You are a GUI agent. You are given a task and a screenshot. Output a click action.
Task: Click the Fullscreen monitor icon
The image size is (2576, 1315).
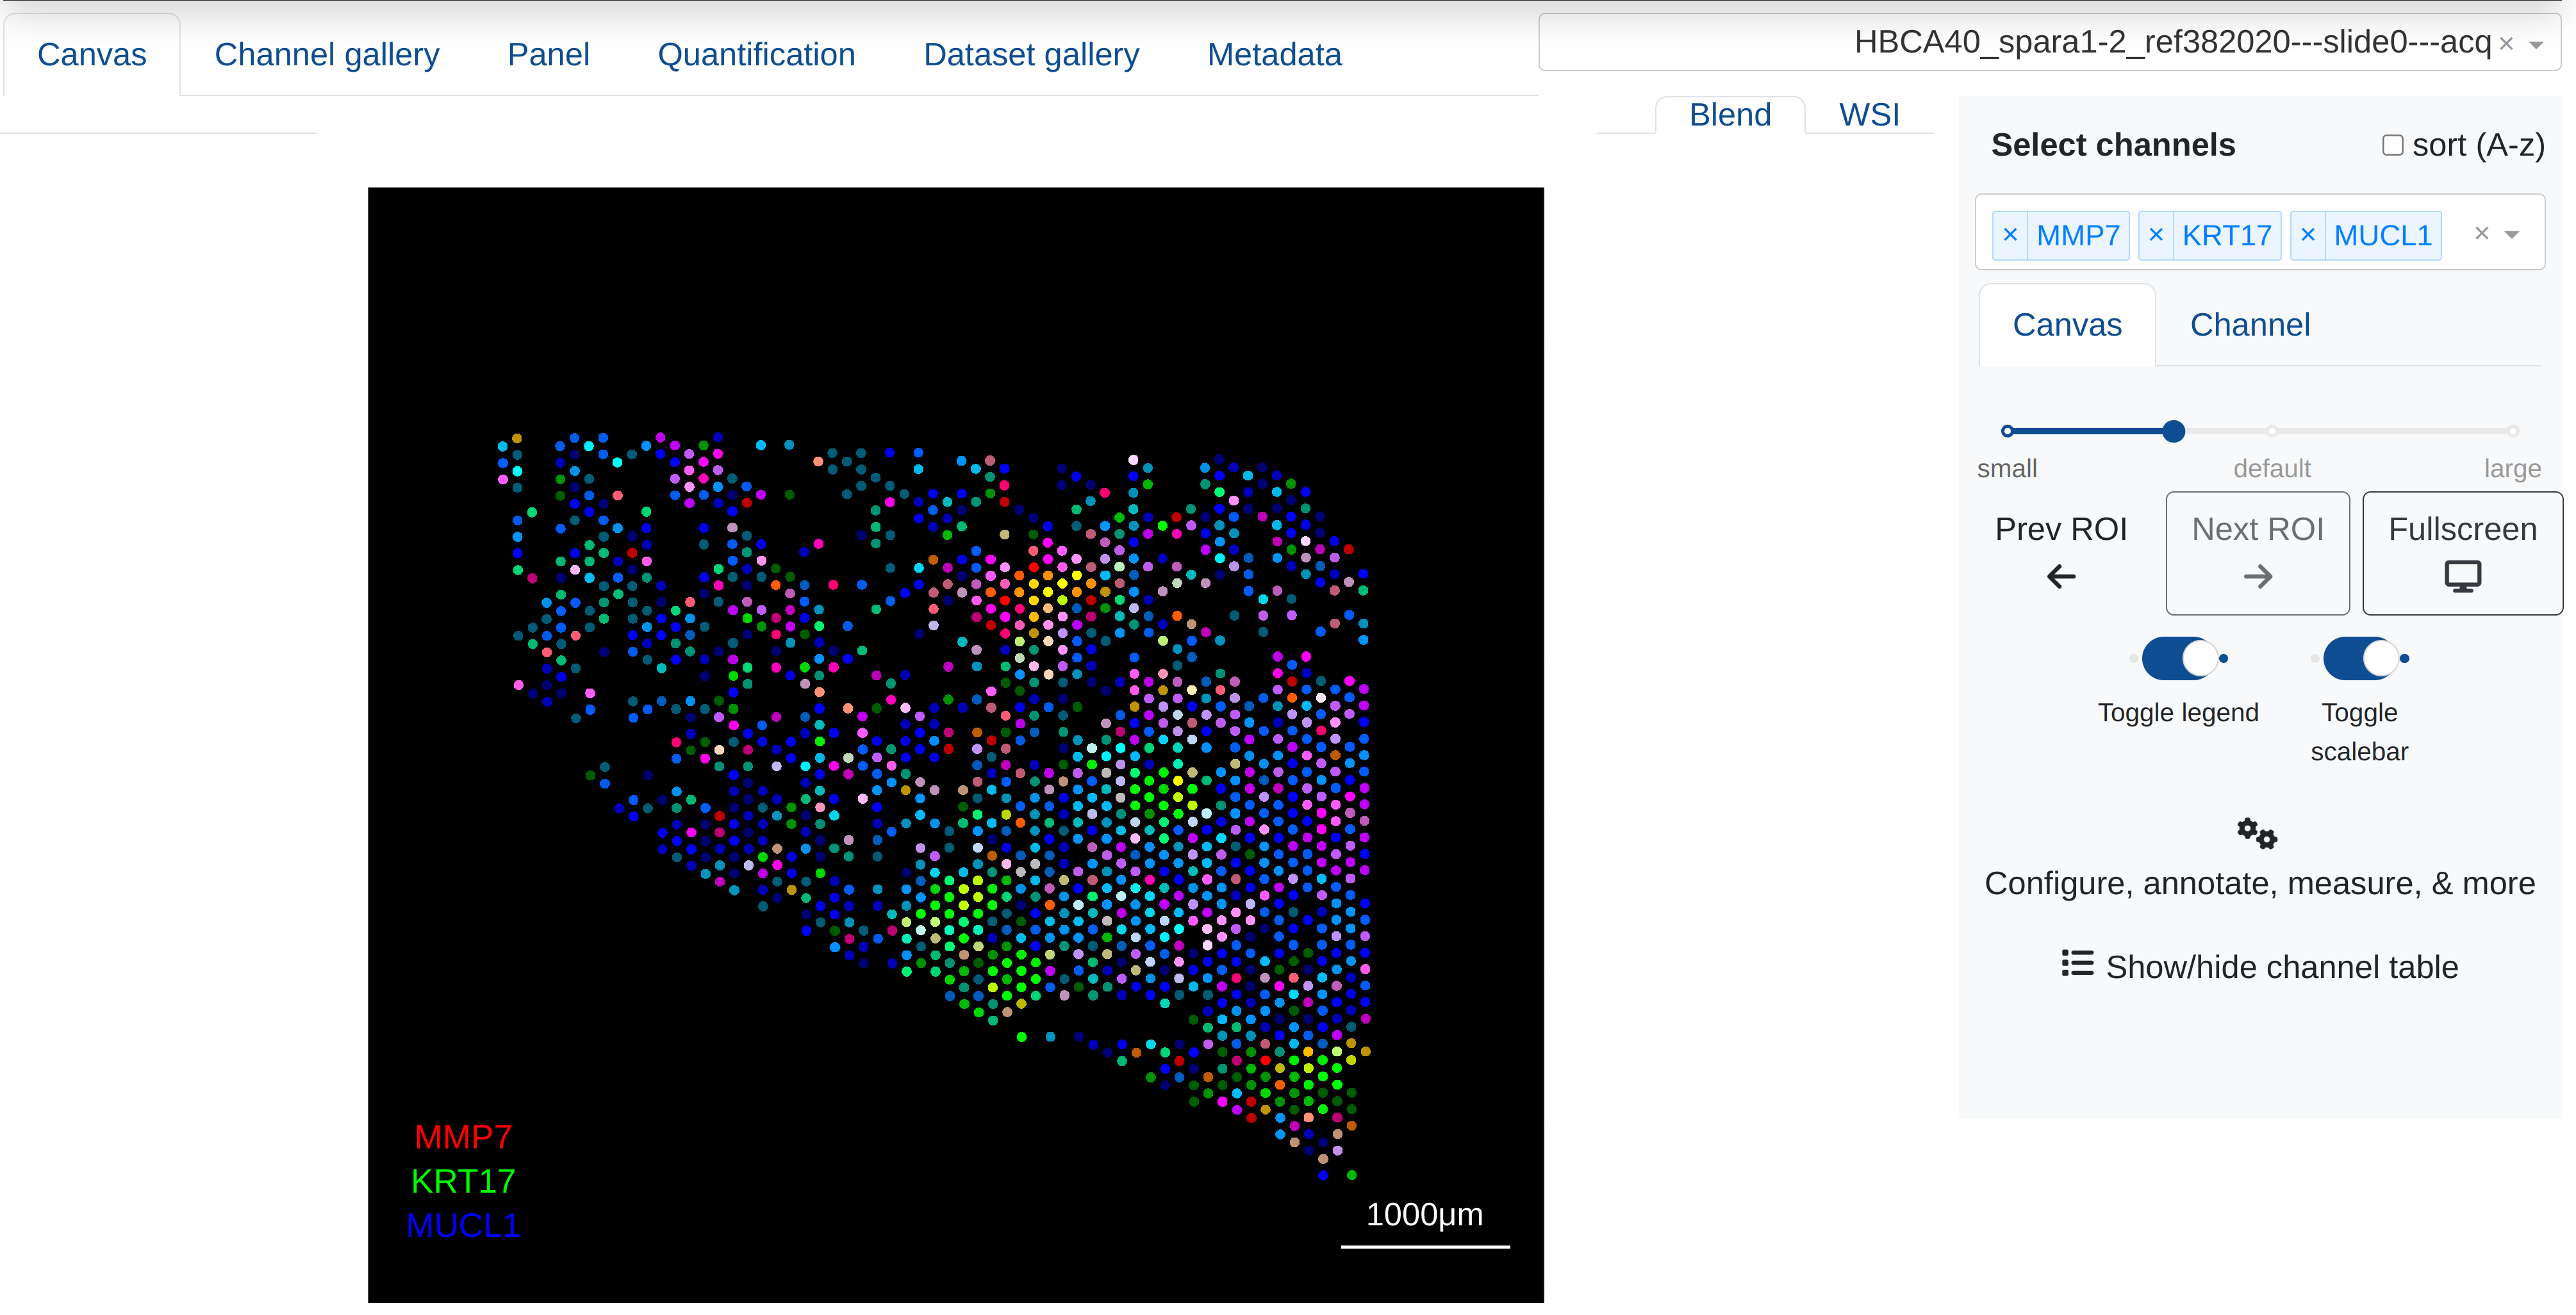pos(2462,576)
